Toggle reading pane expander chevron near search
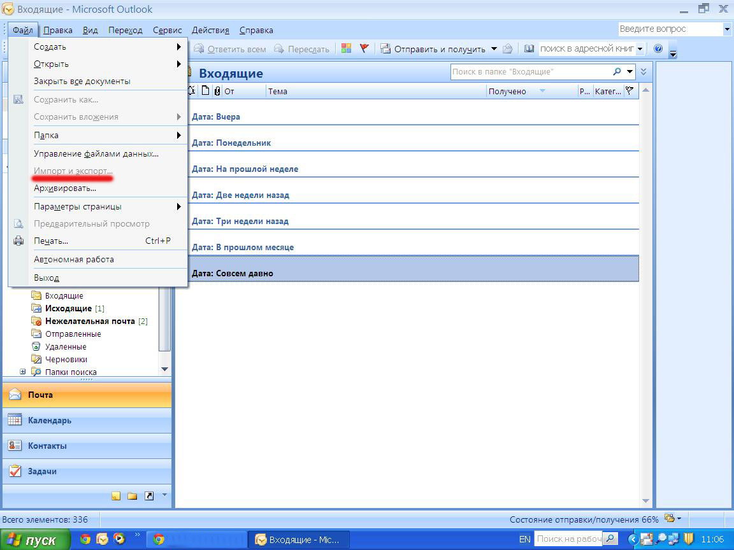 click(x=643, y=72)
